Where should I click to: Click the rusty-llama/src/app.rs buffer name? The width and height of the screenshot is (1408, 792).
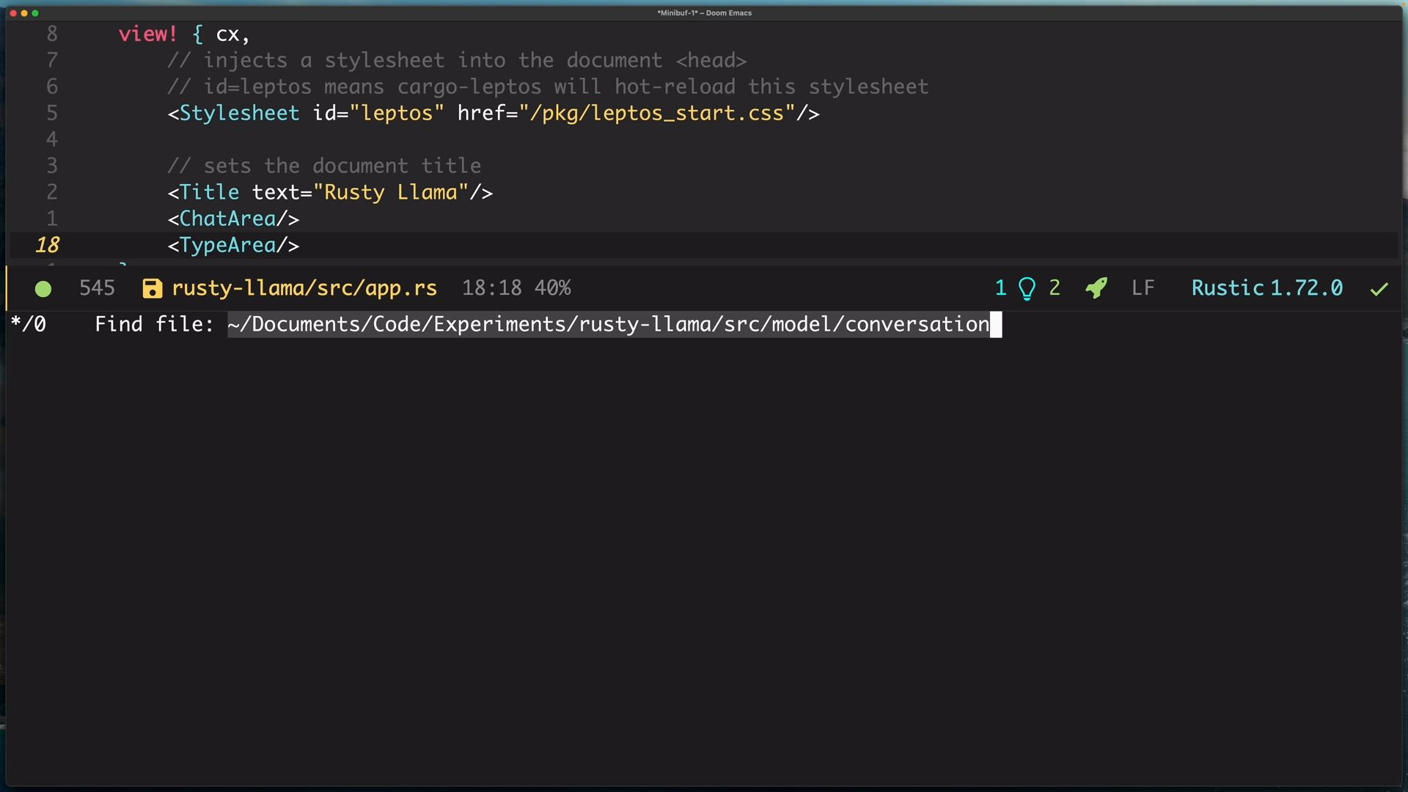(x=304, y=288)
